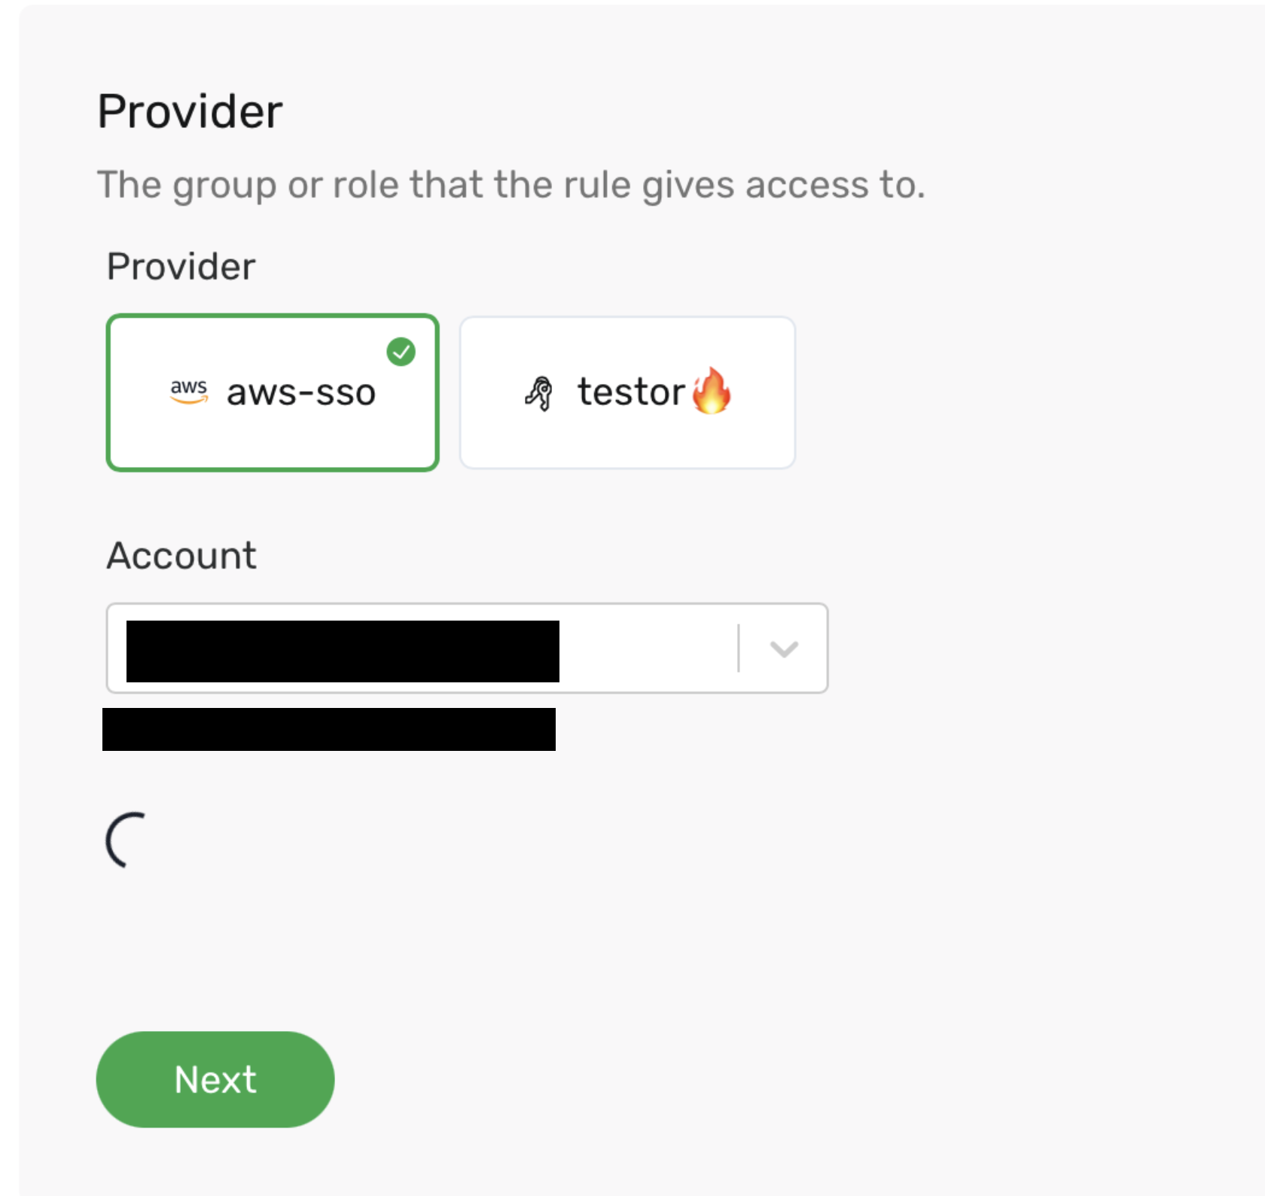1265x1196 pixels.
Task: Select the testor provider card
Action: point(626,391)
